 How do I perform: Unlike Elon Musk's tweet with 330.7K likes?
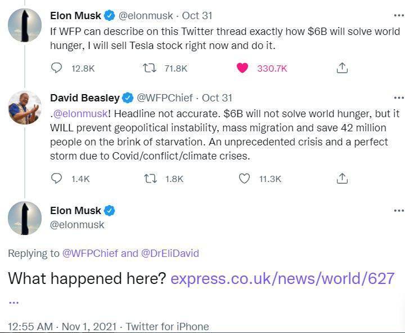(243, 68)
